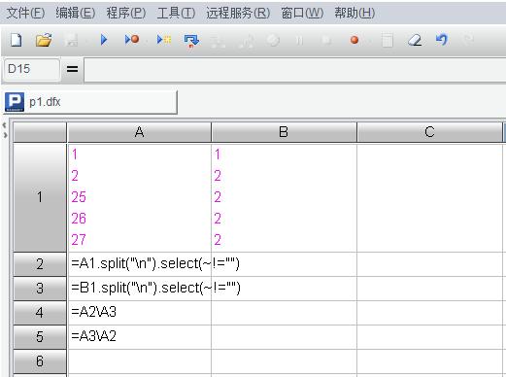
Task: Click the grayed-out pause icon
Action: coord(299,40)
